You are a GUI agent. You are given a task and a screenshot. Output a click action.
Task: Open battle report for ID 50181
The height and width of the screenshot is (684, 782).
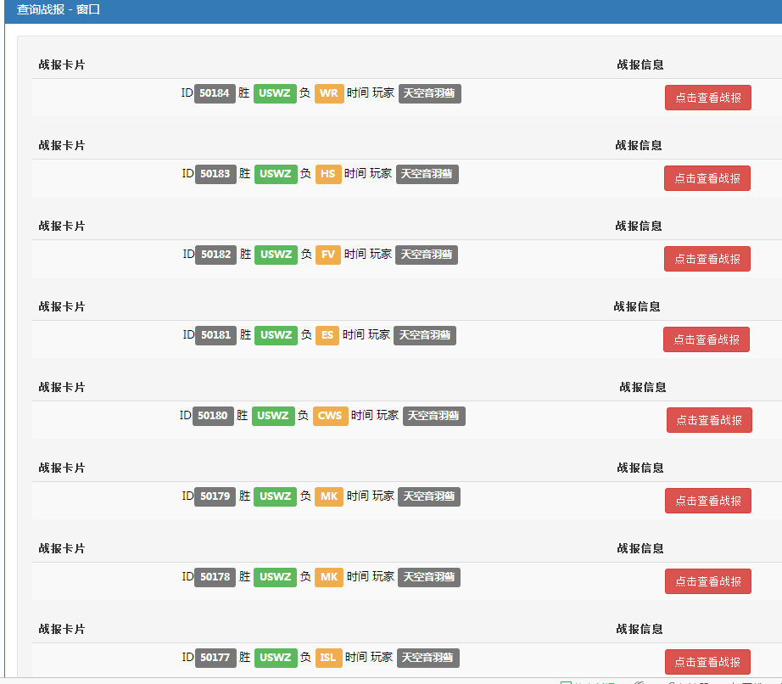tap(707, 339)
